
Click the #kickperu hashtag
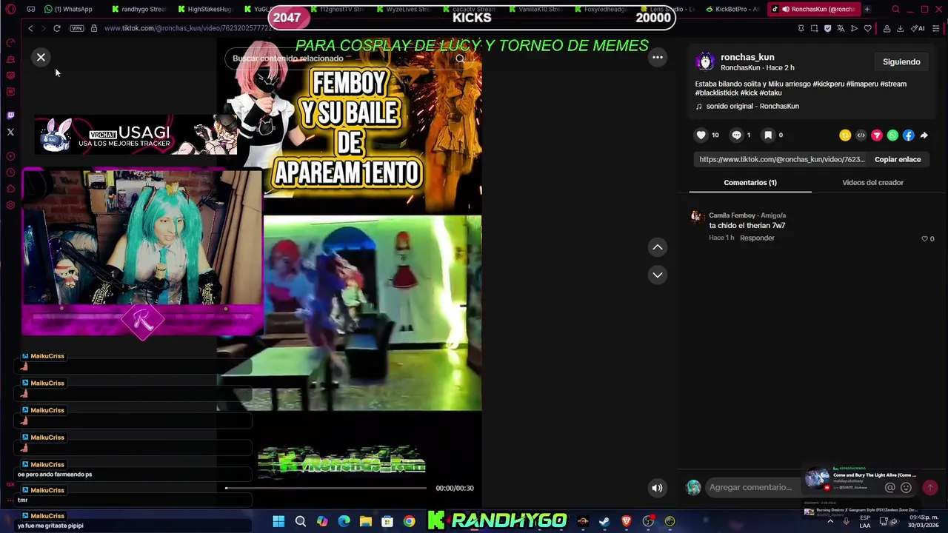click(828, 84)
